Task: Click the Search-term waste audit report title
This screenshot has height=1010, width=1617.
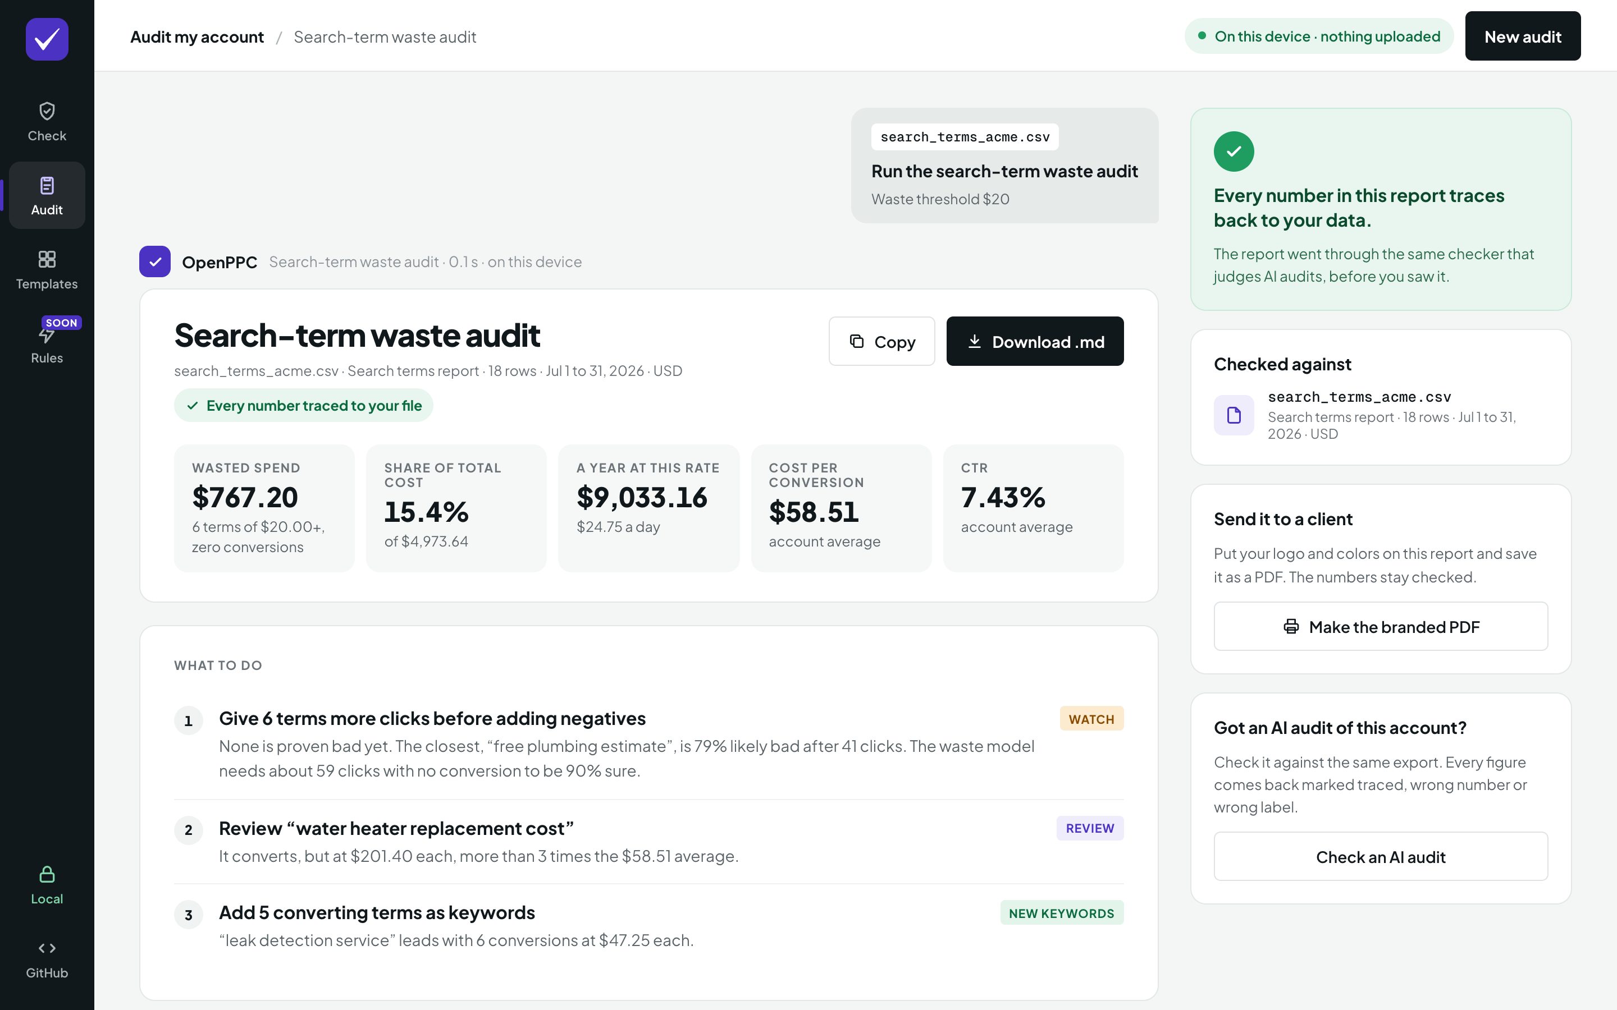Action: 357,336
